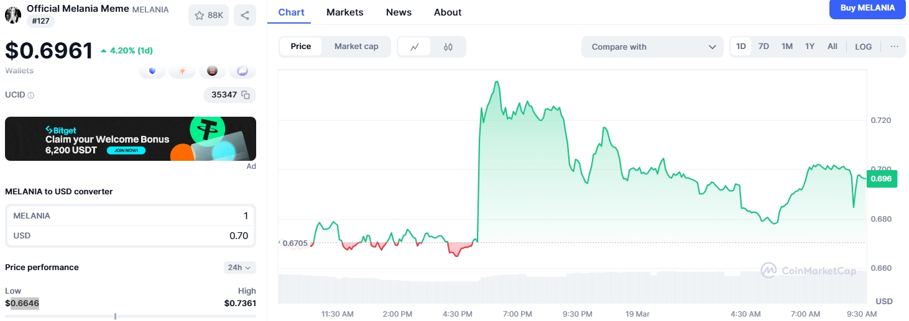Click the 0.6705 baseline label on chart

pyautogui.click(x=295, y=243)
